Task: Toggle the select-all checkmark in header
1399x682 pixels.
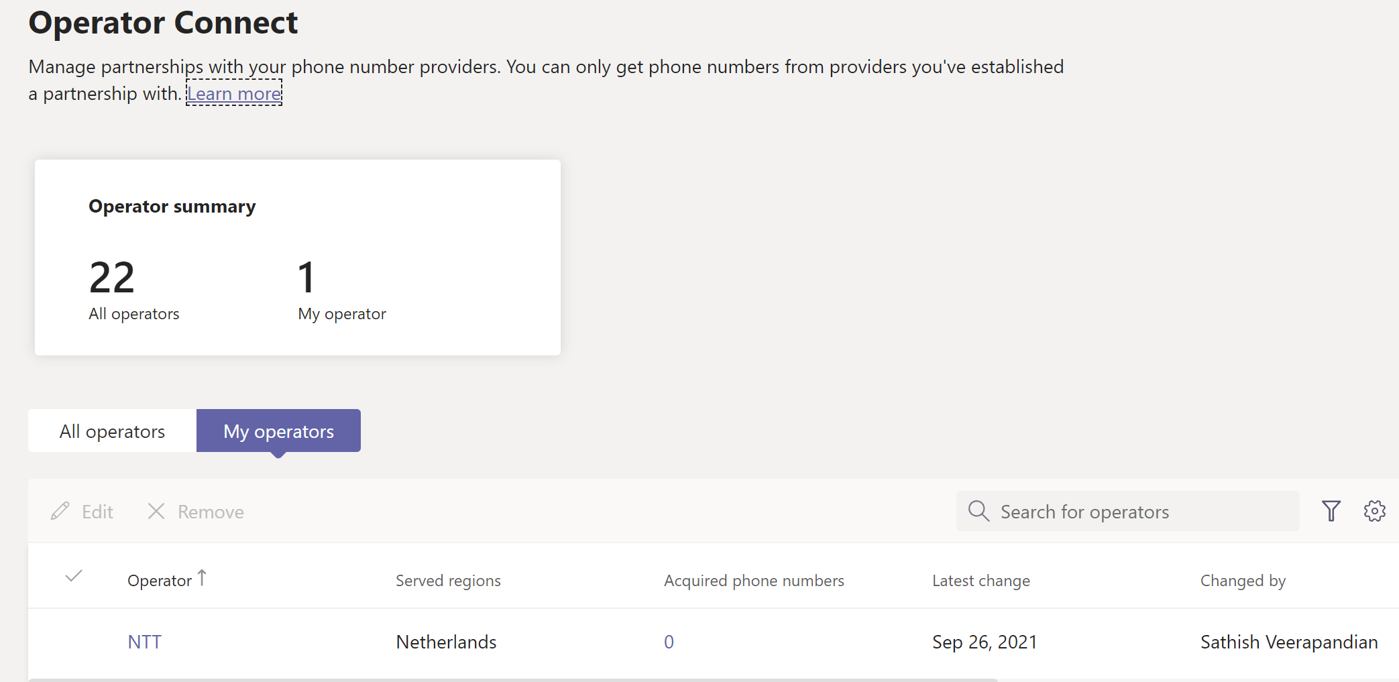Action: 74,576
